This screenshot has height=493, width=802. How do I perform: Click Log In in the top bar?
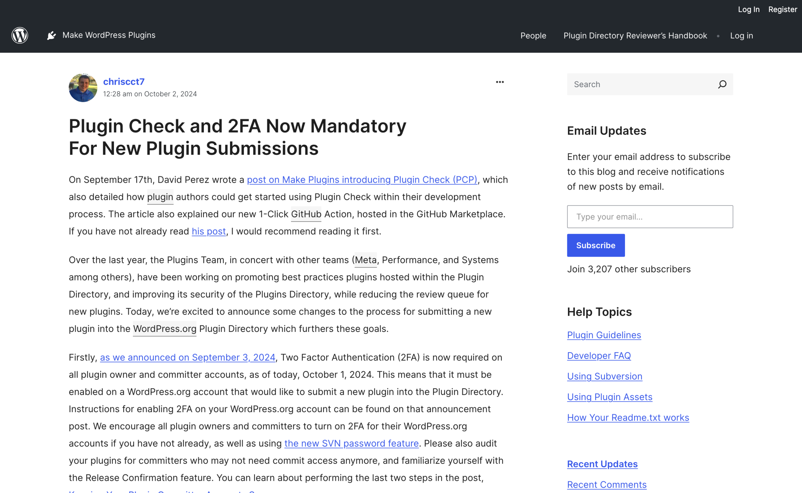(748, 9)
